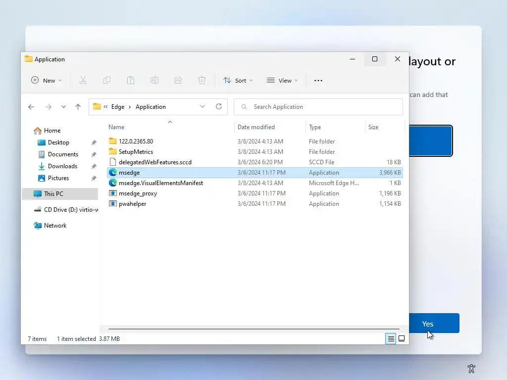Sort by Date modified column header
The image size is (507, 380).
[x=270, y=127]
